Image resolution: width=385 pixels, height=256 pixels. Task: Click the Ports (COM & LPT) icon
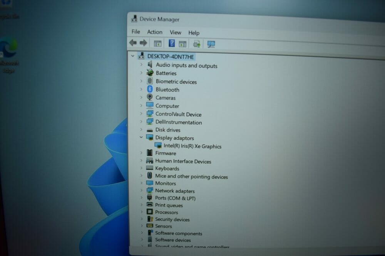pyautogui.click(x=149, y=197)
